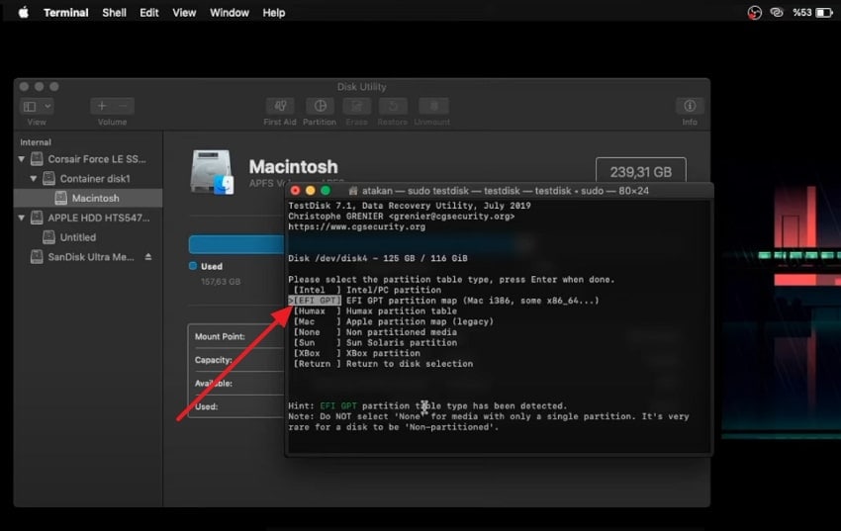Click the Corsair Force disk icon
The image size is (841, 531).
pos(37,158)
